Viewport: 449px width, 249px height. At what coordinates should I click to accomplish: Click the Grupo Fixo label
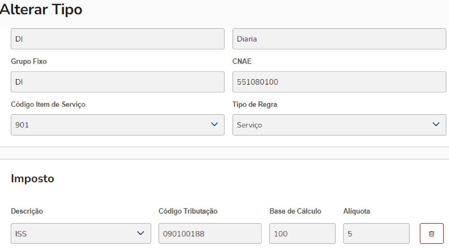coord(29,61)
